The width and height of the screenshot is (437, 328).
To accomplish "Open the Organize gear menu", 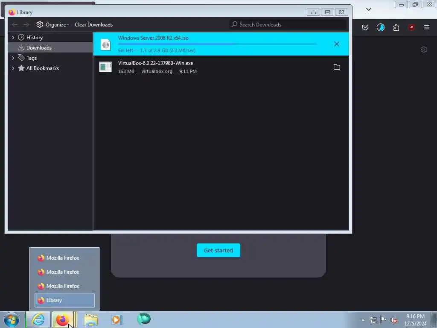I will point(52,24).
